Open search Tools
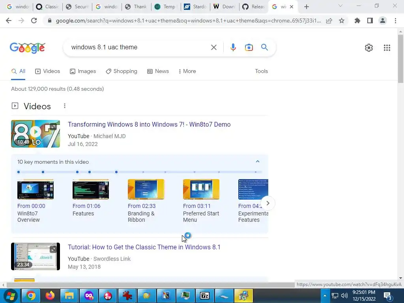This screenshot has height=303, width=404. click(261, 71)
